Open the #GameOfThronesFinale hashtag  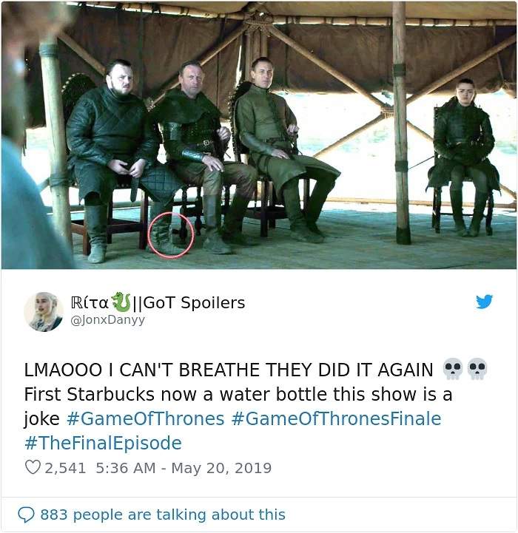336,418
